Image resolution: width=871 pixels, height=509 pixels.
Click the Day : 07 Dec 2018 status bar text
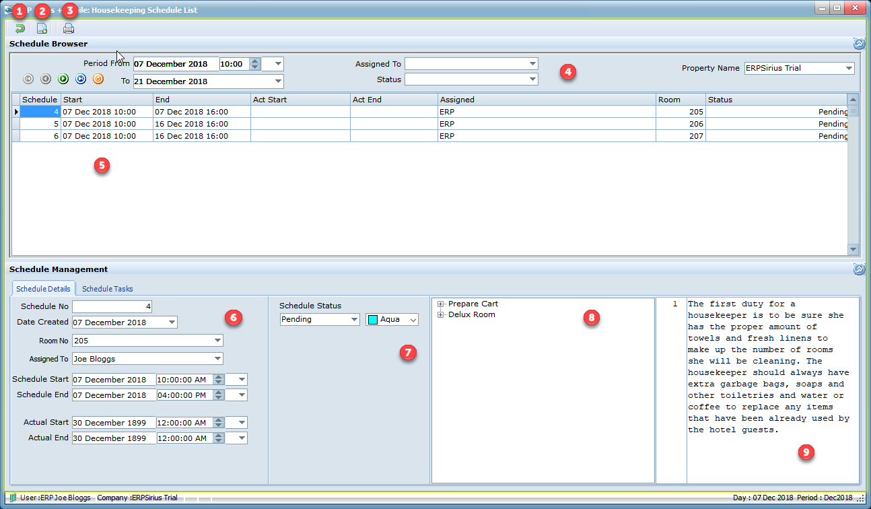pos(763,498)
